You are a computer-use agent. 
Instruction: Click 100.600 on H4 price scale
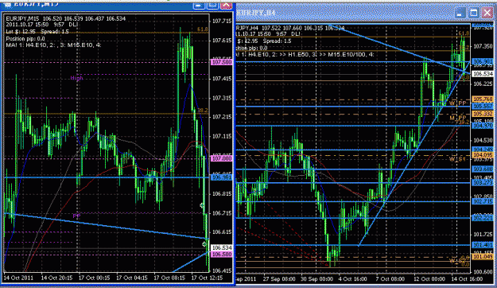click(x=483, y=272)
